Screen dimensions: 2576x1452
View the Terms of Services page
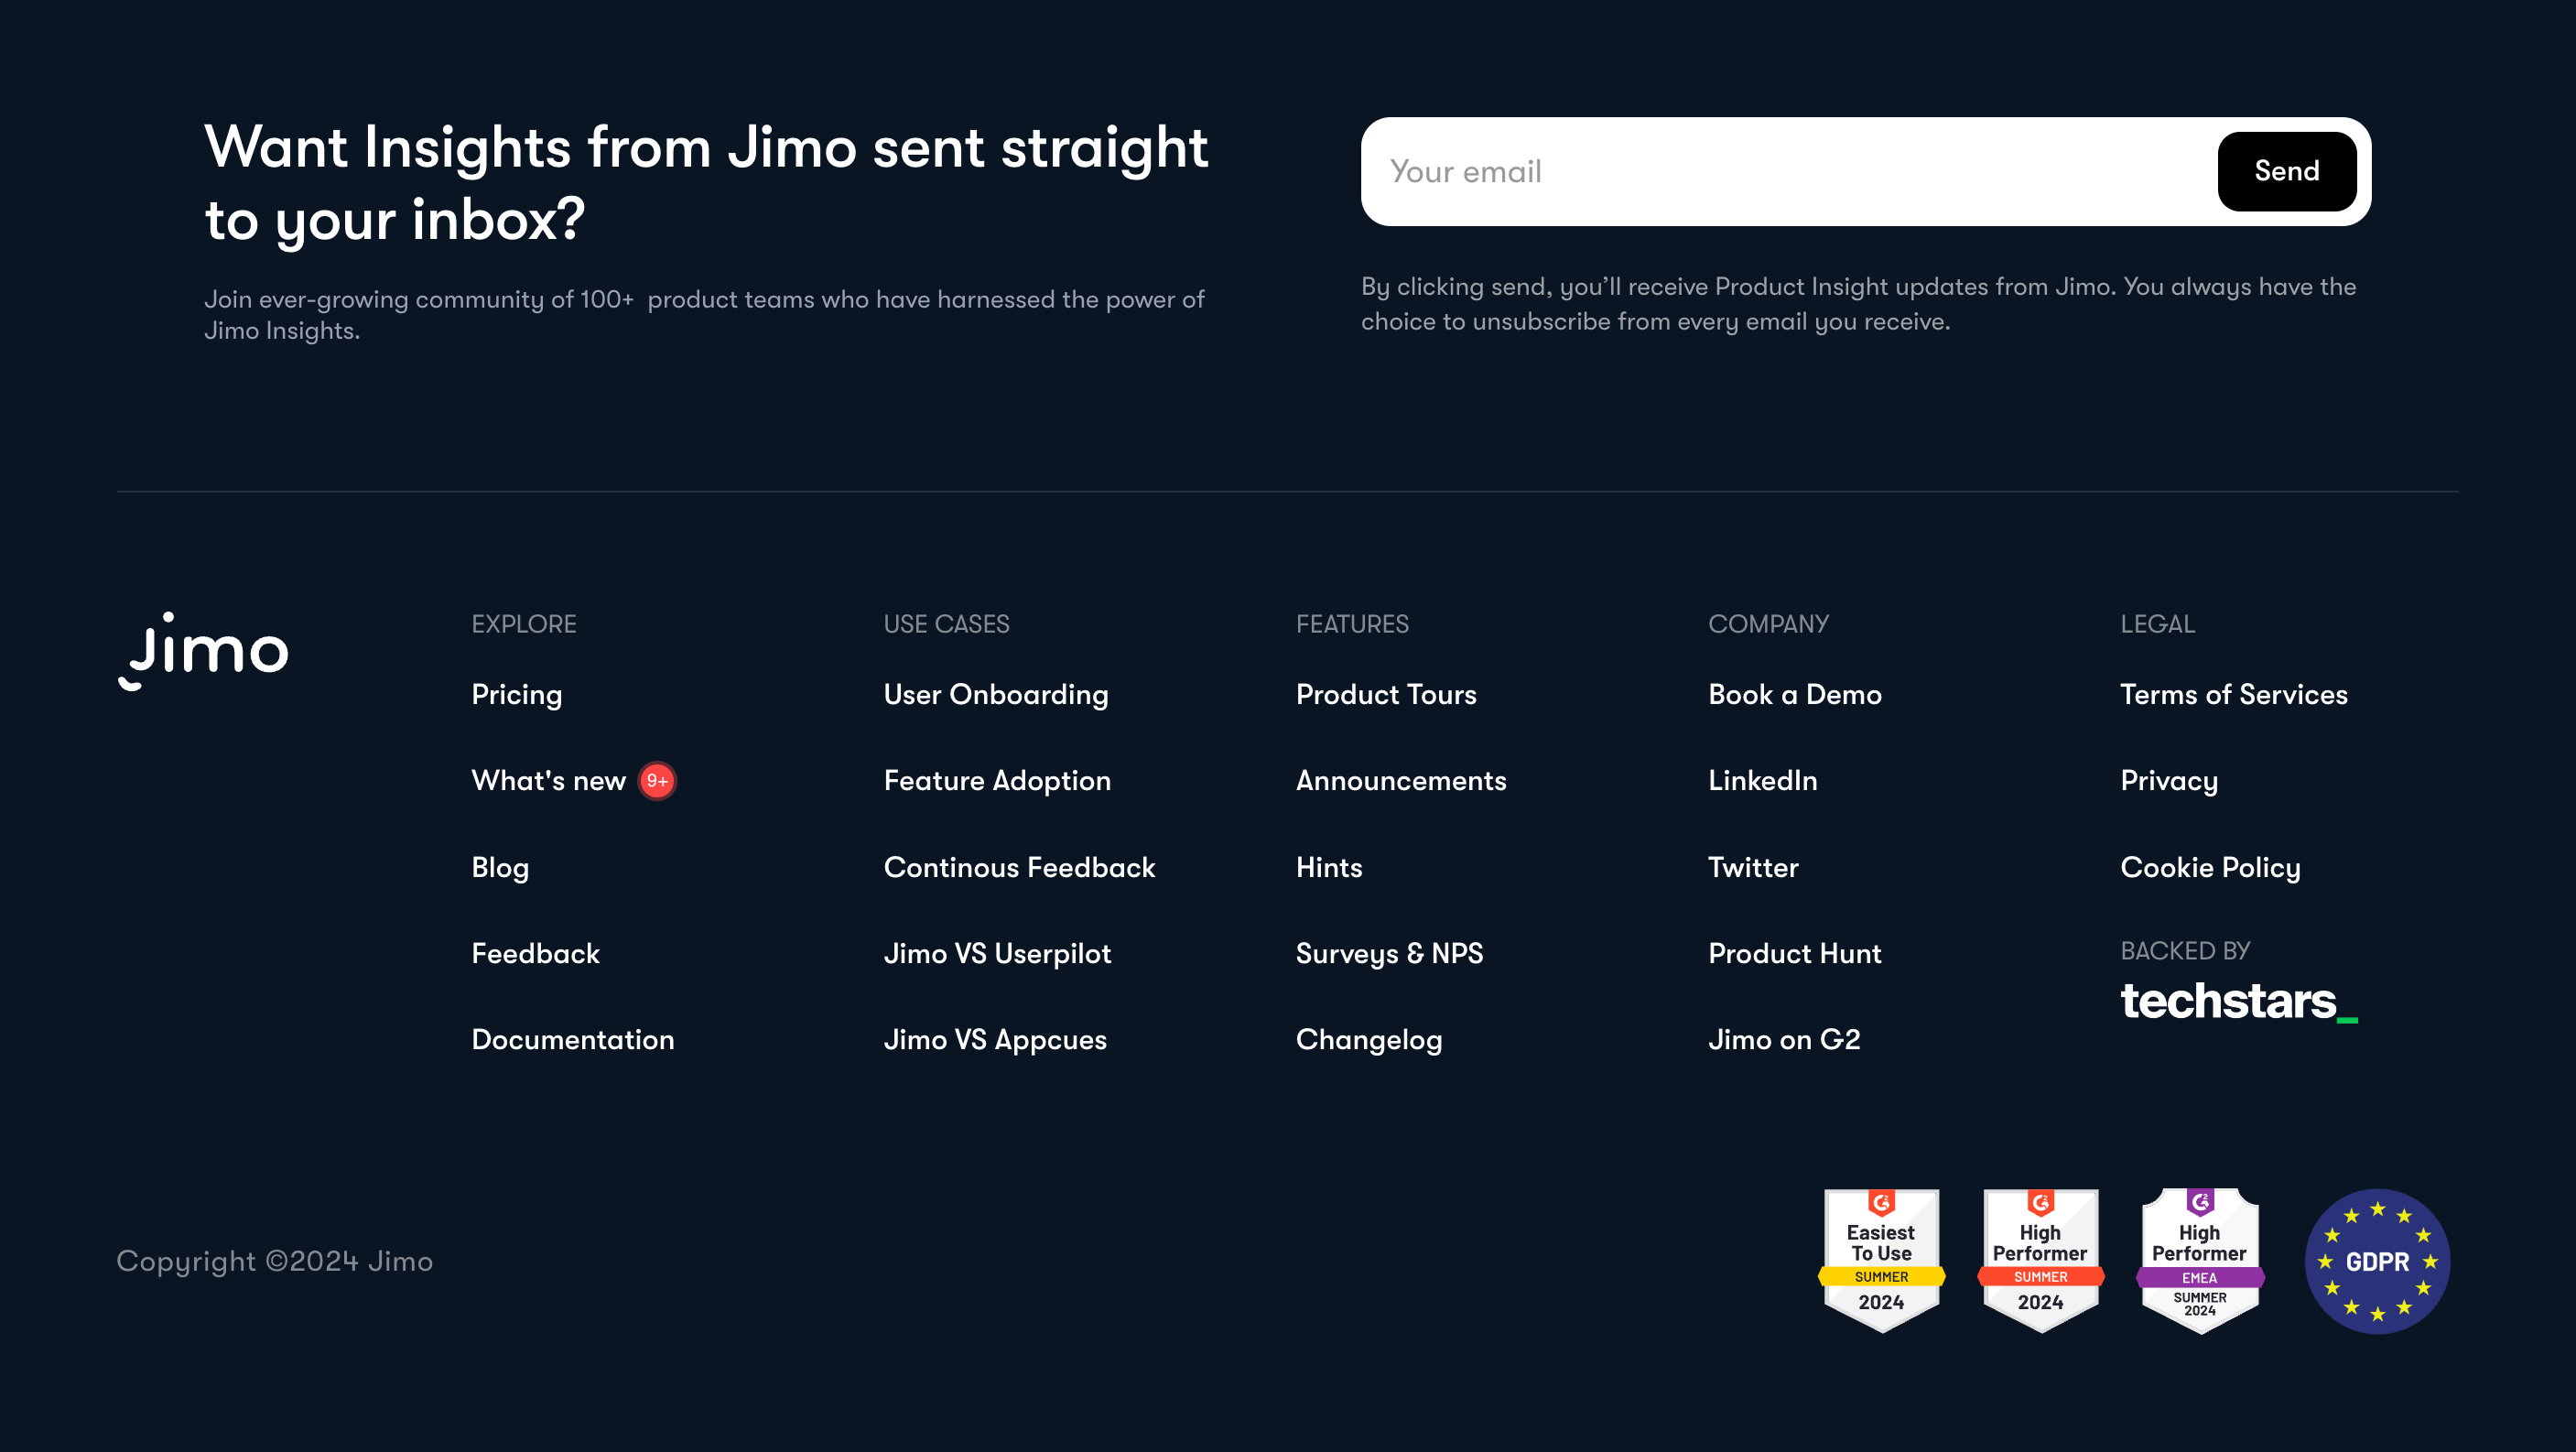[2233, 695]
